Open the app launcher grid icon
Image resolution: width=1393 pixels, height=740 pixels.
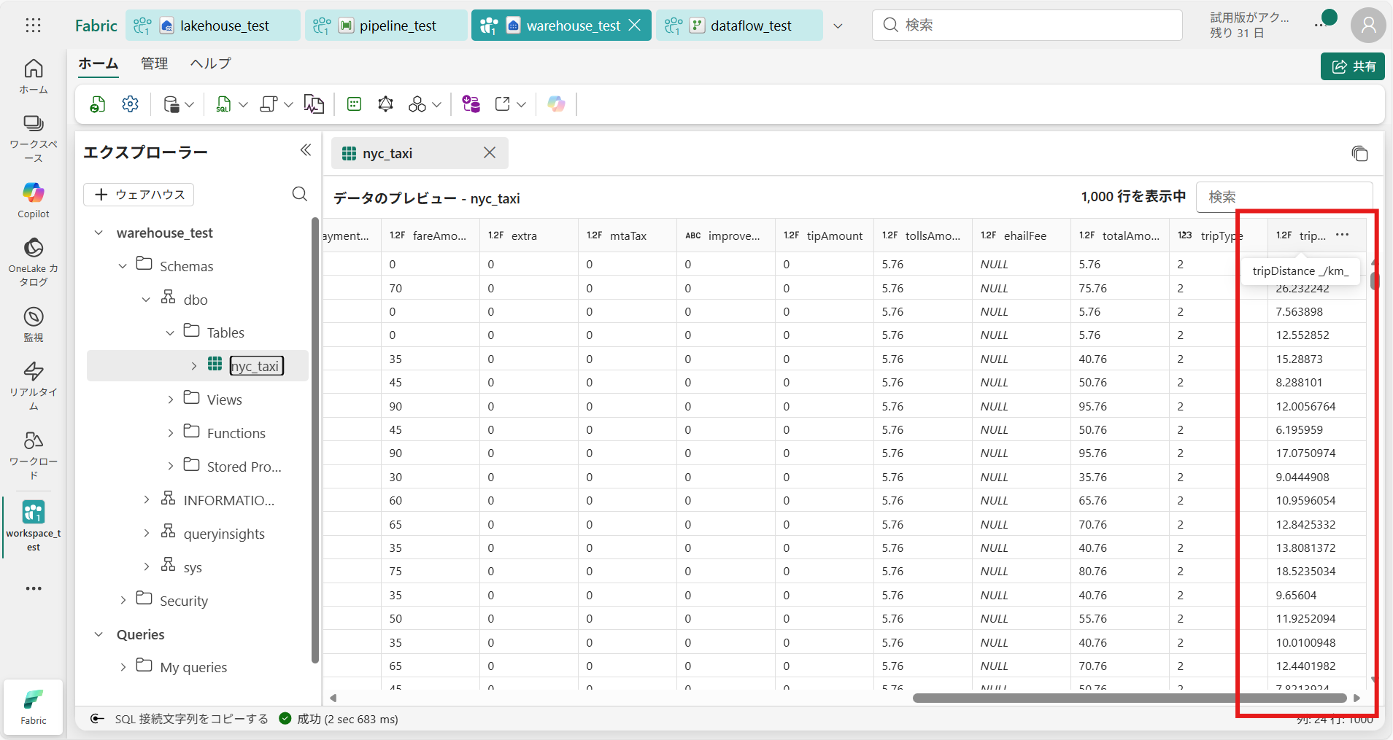click(33, 26)
